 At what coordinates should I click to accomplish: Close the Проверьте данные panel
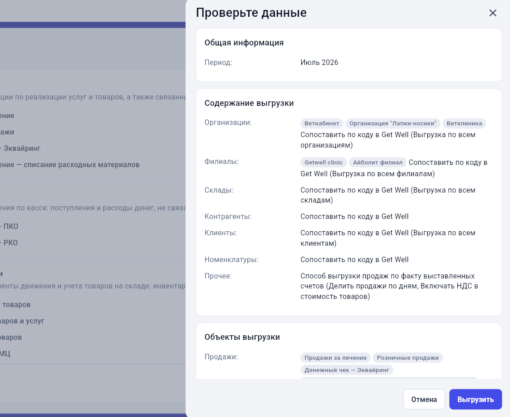tap(493, 13)
